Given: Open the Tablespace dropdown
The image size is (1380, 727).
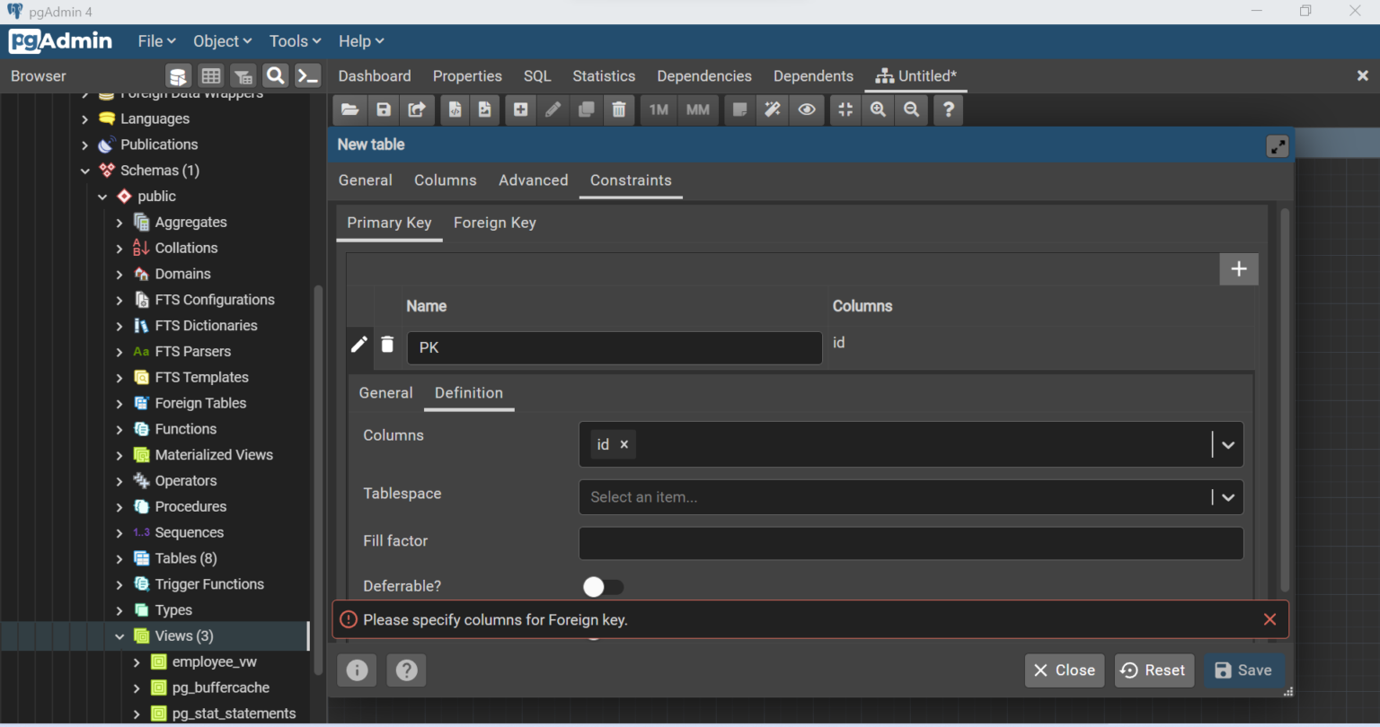Looking at the screenshot, I should 1227,497.
